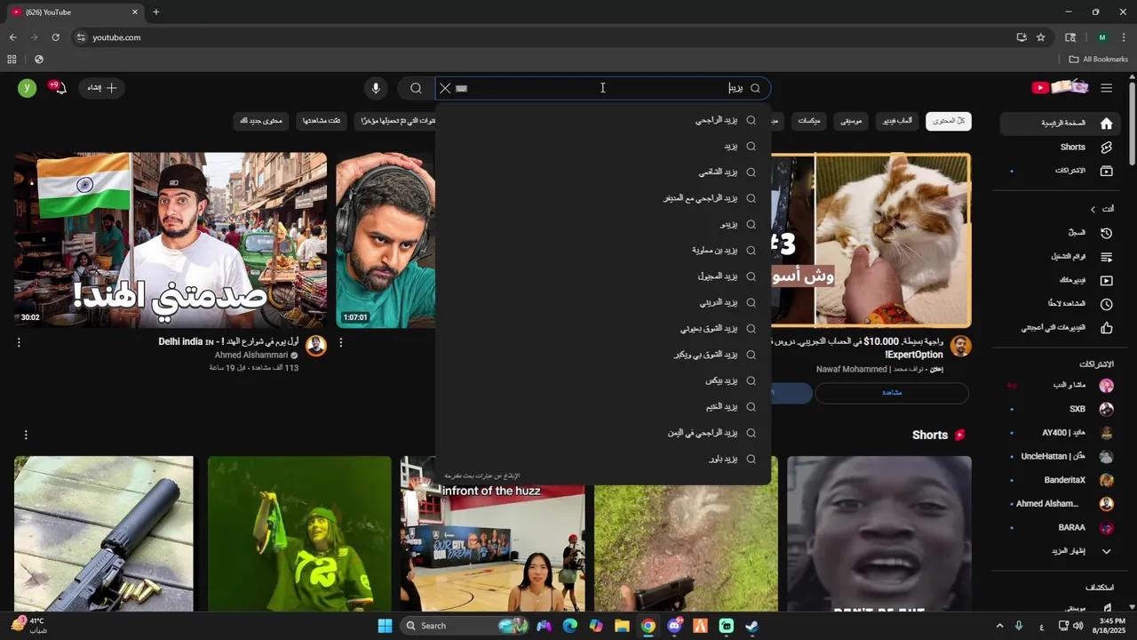Viewport: 1137px width, 640px height.
Task: Select the تمّت مشاهدتها filter chip
Action: [x=322, y=121]
